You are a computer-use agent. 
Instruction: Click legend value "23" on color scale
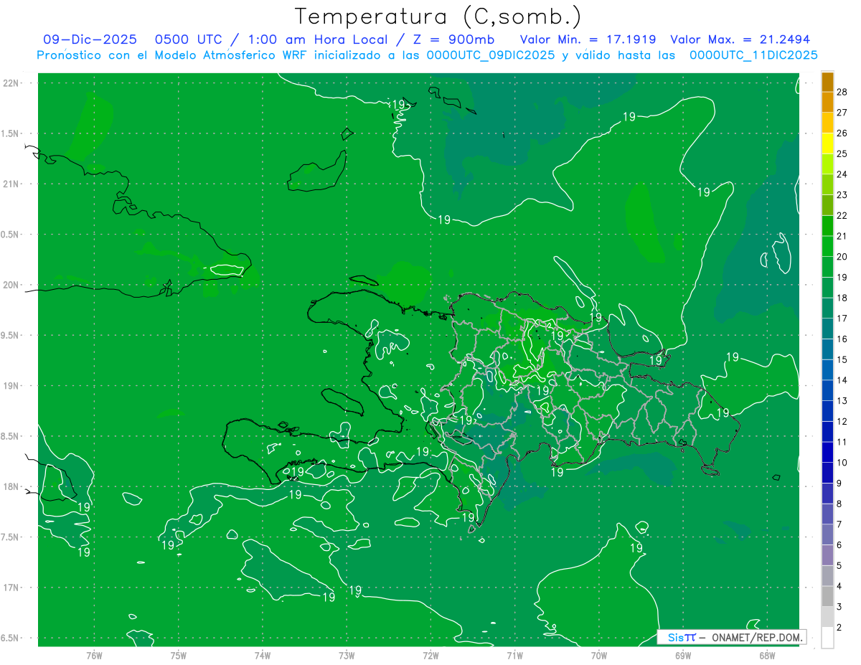[842, 195]
